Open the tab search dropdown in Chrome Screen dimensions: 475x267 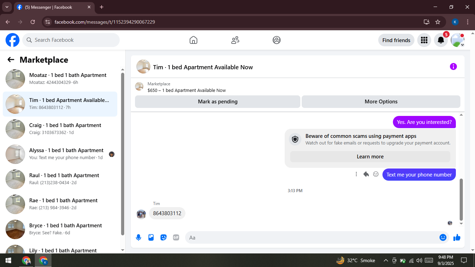pyautogui.click(x=7, y=7)
